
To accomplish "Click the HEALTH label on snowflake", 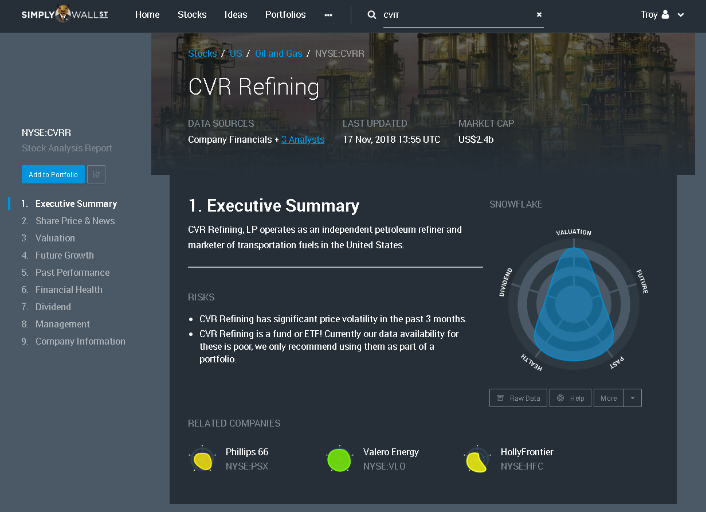I will [x=531, y=362].
